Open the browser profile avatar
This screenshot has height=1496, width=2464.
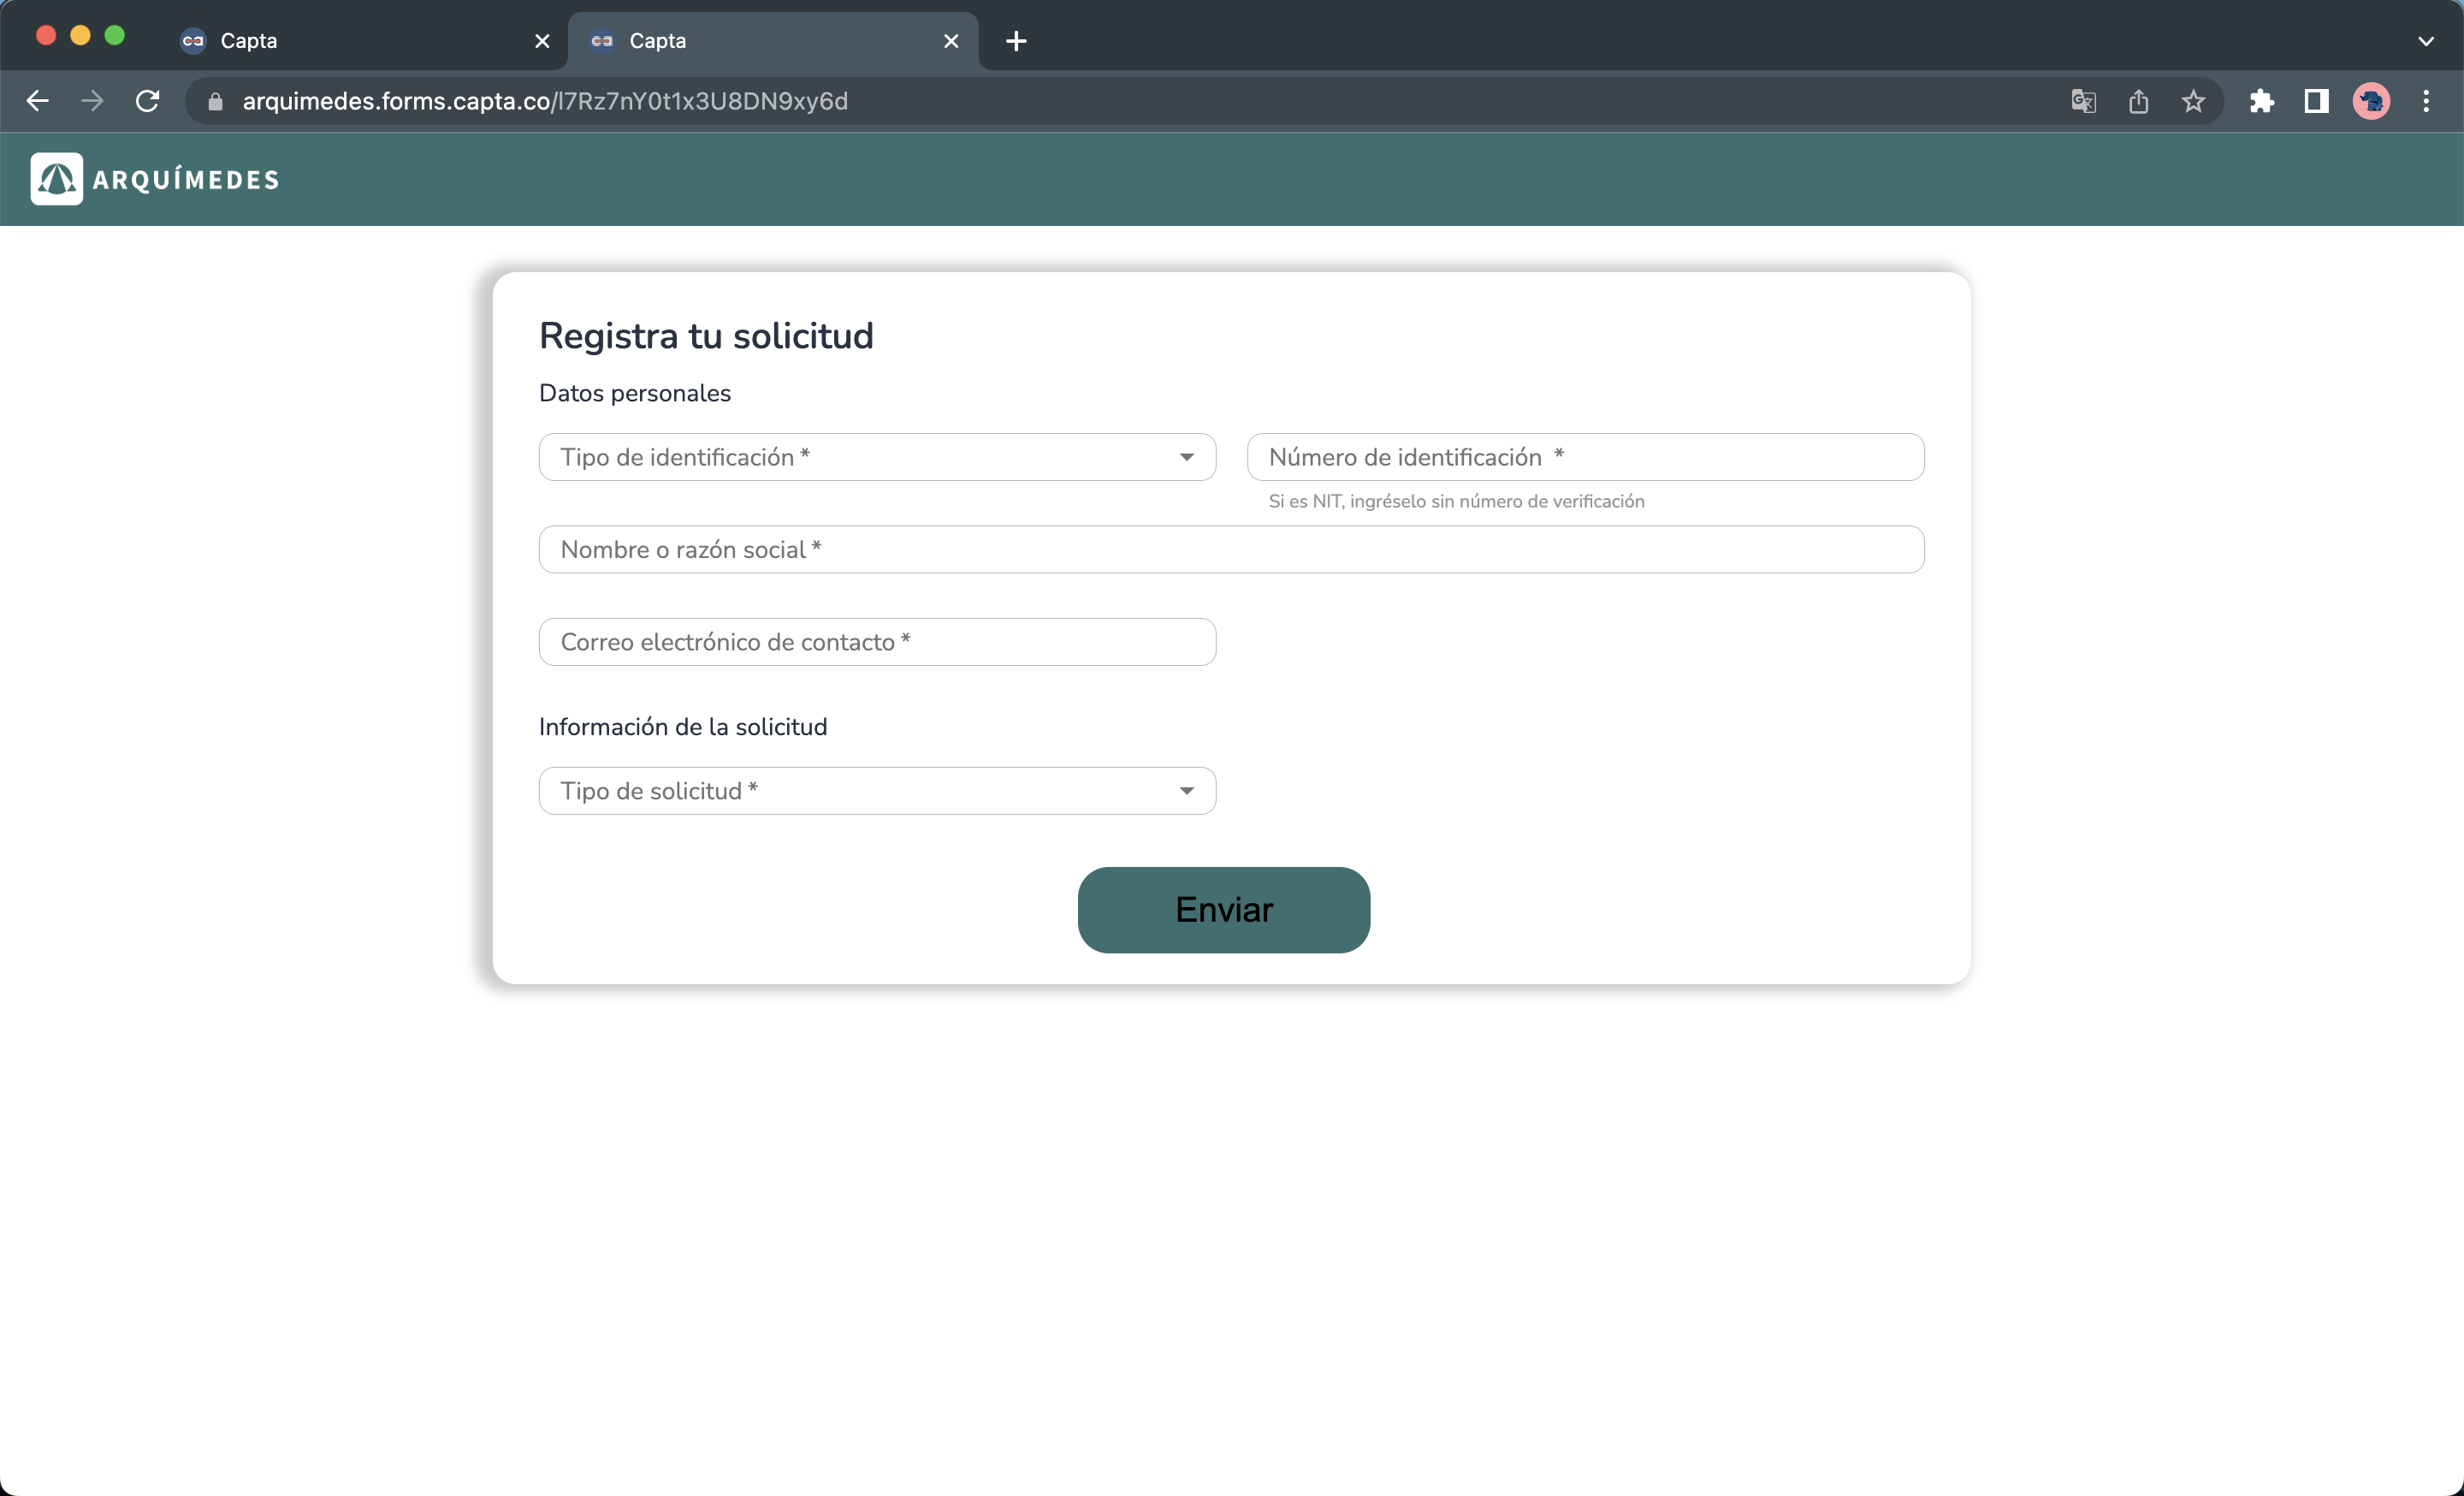[x=2372, y=101]
